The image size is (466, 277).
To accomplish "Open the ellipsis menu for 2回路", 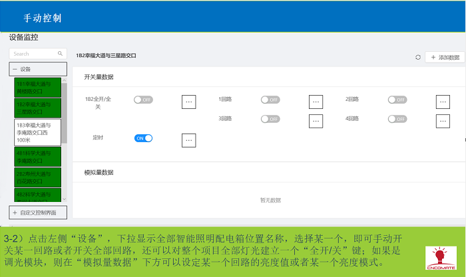I will coord(443,102).
